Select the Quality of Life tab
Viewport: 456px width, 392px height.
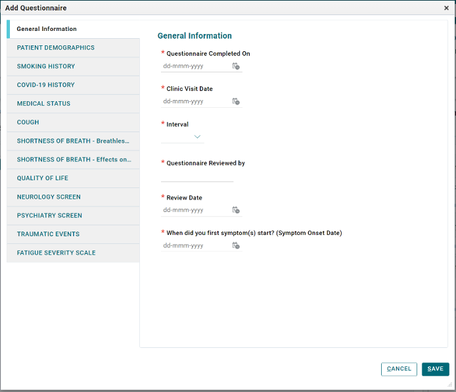pos(43,178)
